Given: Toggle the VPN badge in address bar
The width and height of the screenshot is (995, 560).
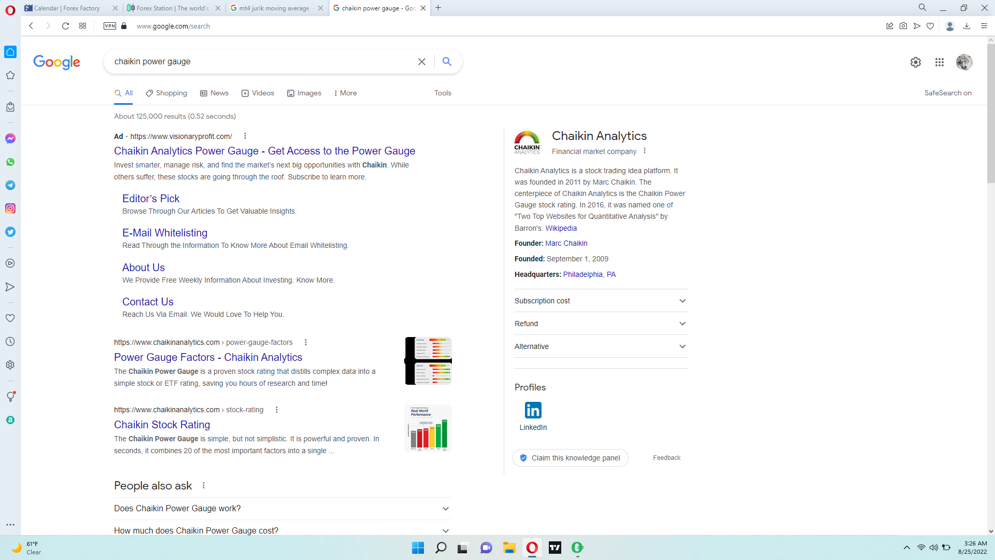Looking at the screenshot, I should (x=110, y=26).
